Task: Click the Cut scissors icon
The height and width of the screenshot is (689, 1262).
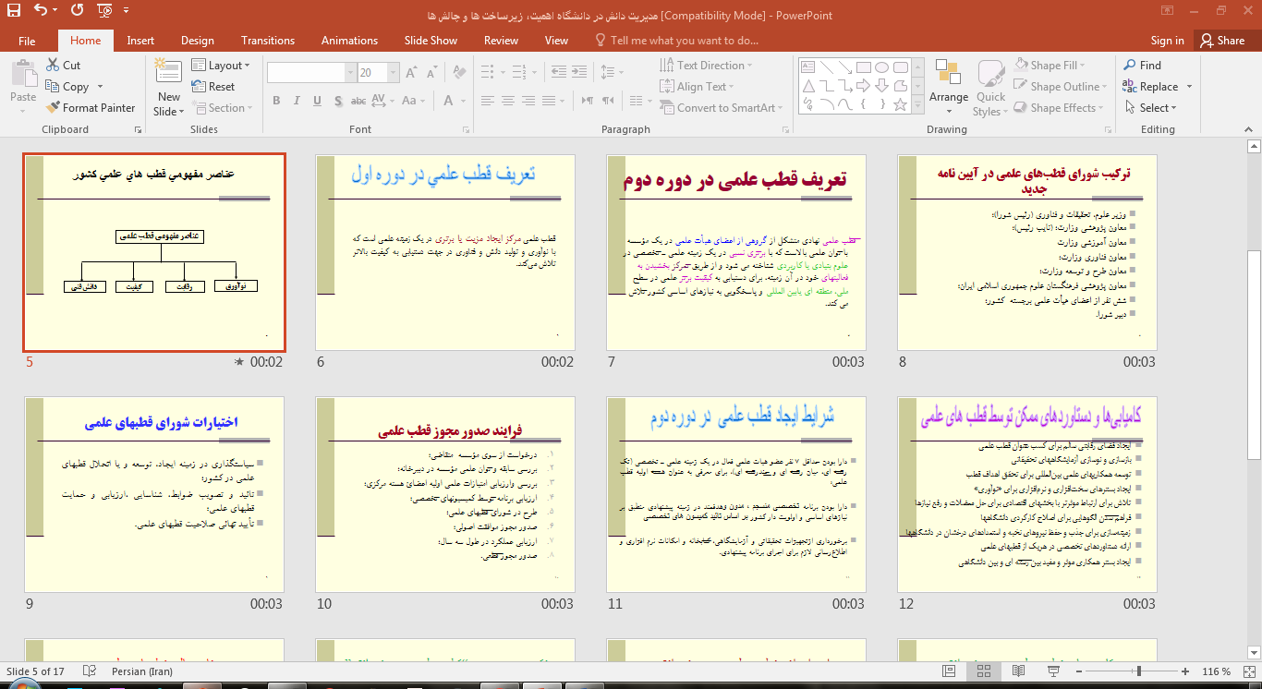Action: pos(54,66)
